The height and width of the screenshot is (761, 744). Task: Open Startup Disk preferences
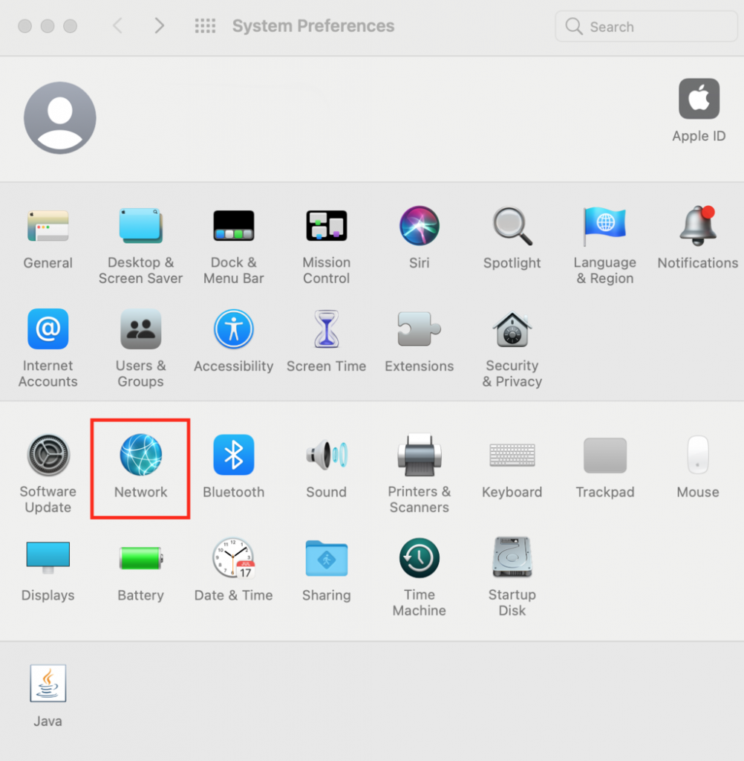[512, 557]
